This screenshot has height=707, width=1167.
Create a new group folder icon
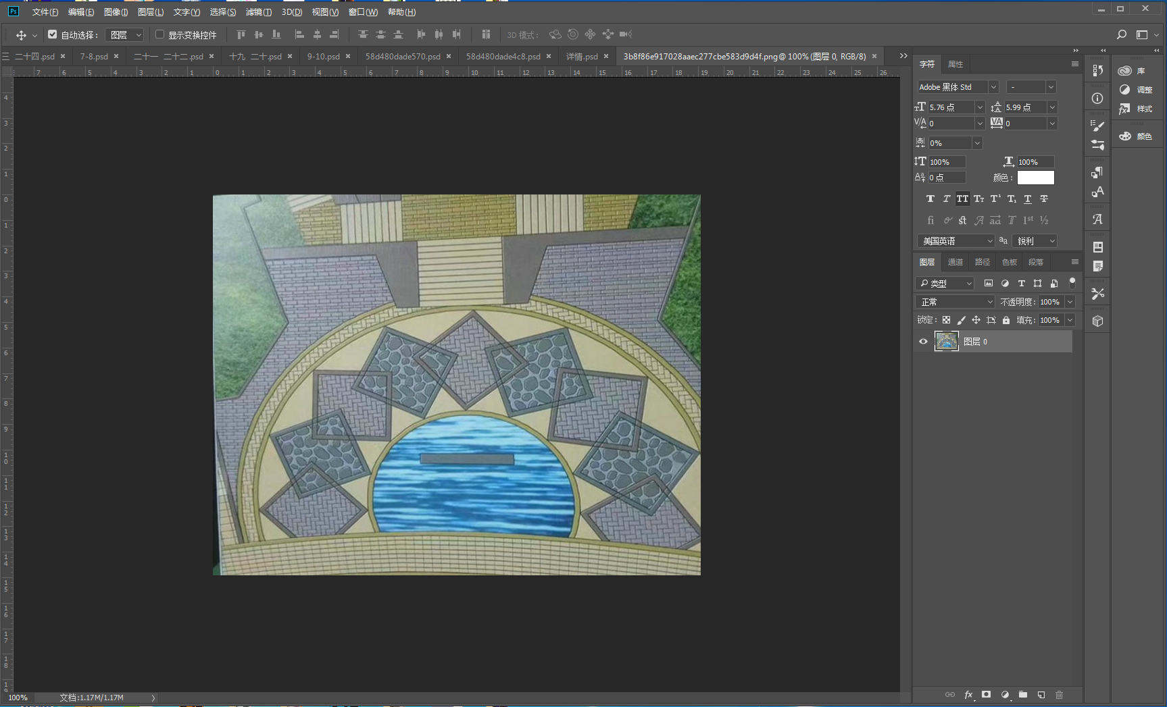pyautogui.click(x=1023, y=695)
